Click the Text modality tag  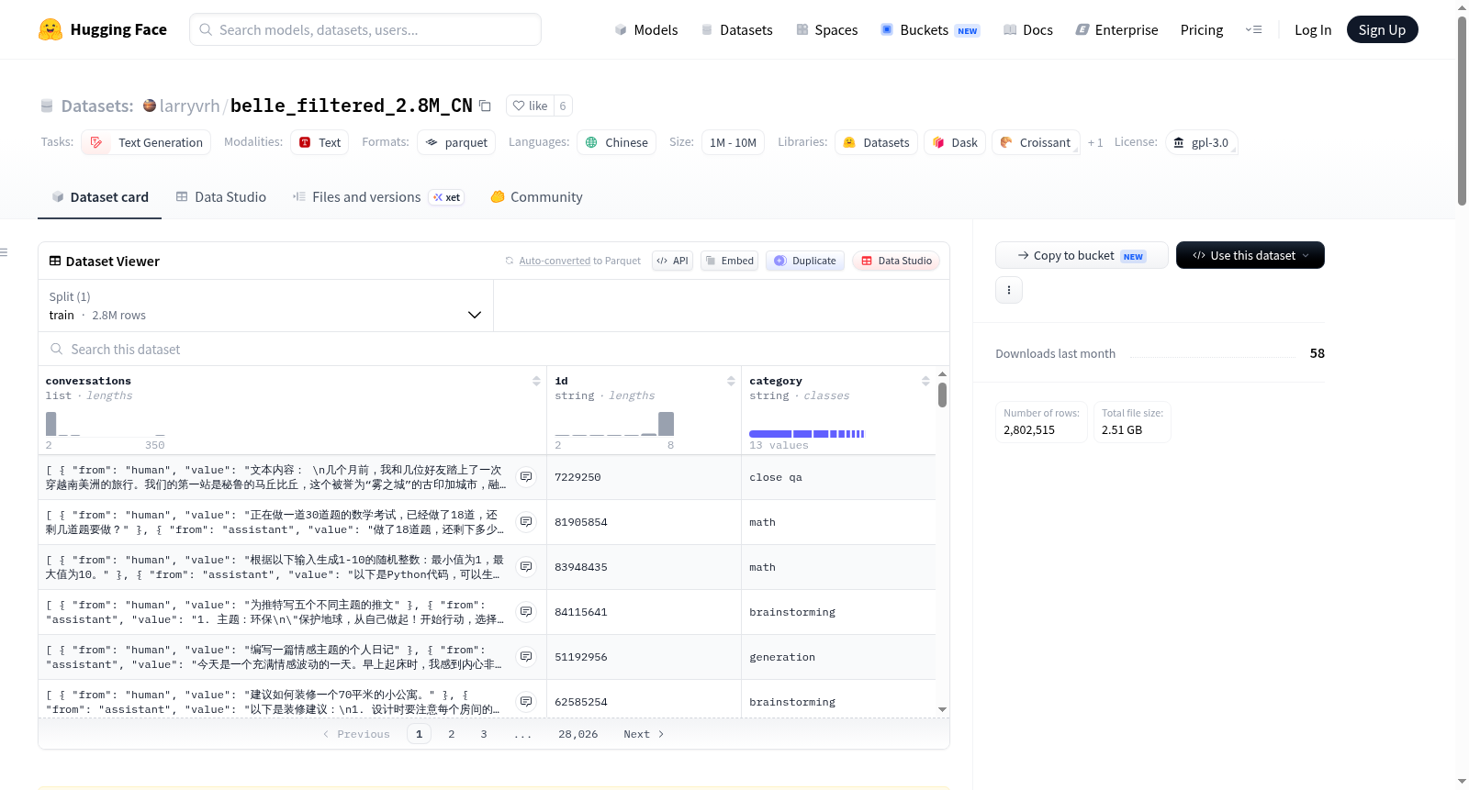[x=320, y=142]
